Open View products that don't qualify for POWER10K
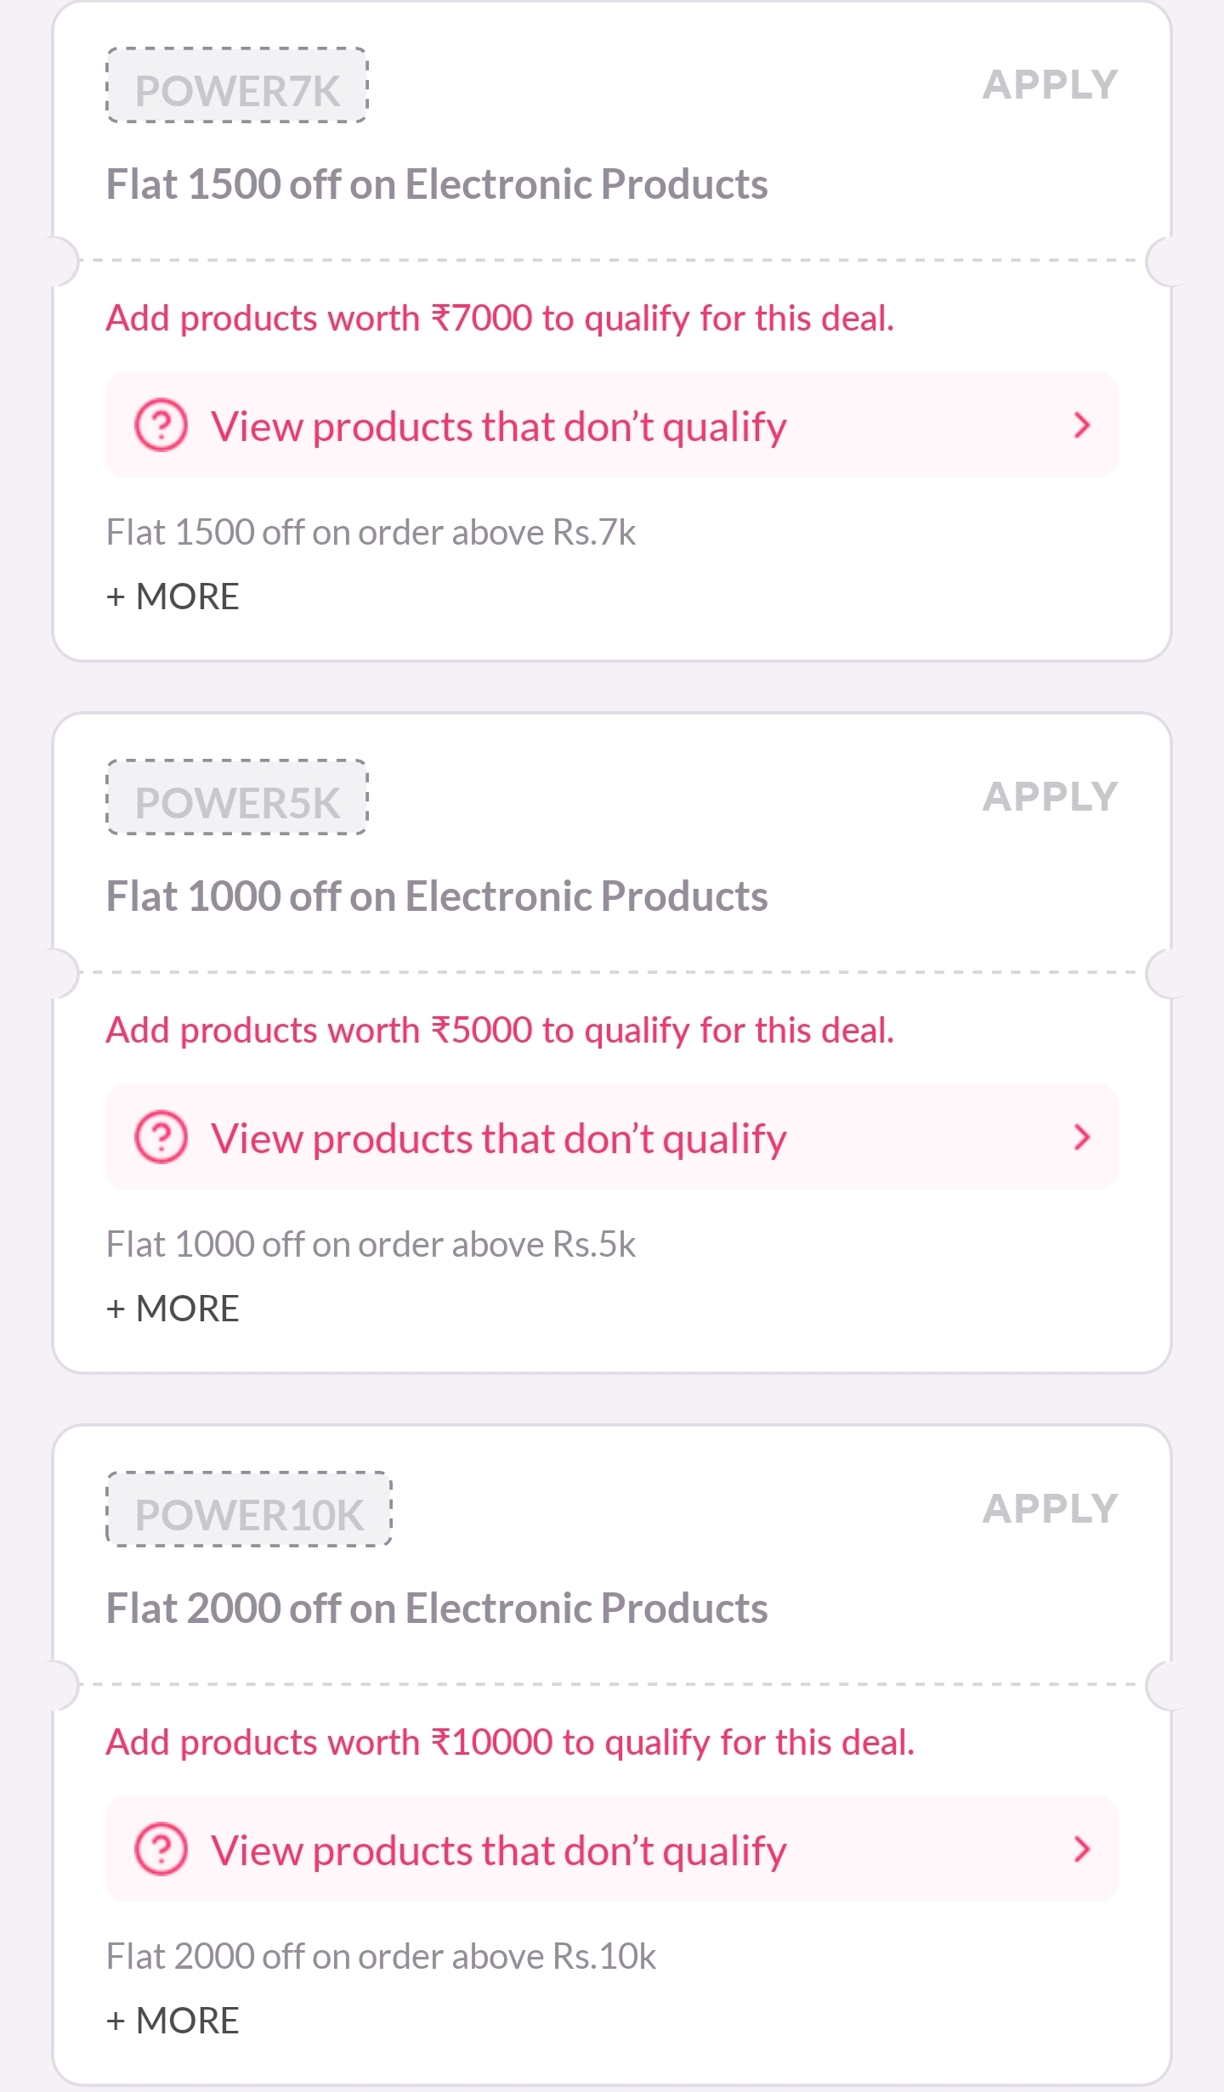The width and height of the screenshot is (1224, 2092). pyautogui.click(x=498, y=1851)
